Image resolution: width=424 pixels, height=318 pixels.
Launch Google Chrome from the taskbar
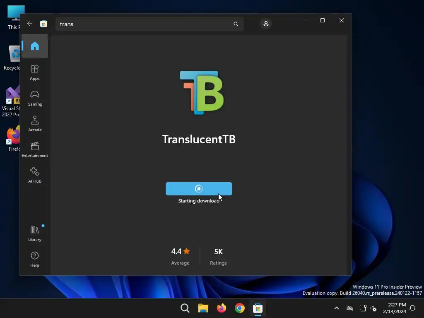(240, 308)
